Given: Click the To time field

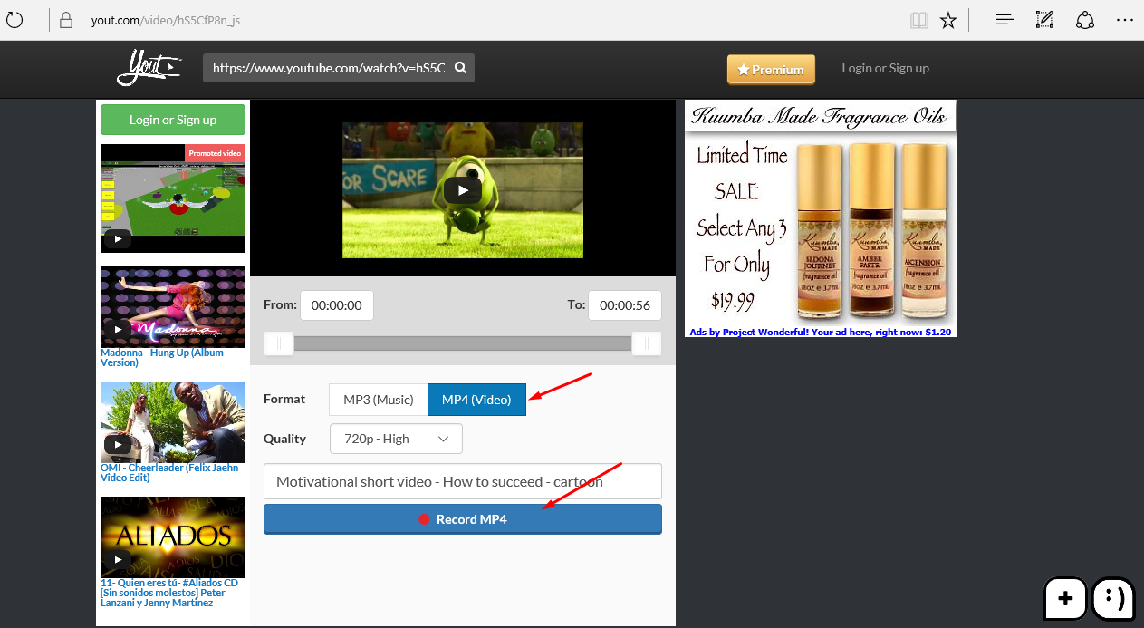Looking at the screenshot, I should [x=625, y=305].
